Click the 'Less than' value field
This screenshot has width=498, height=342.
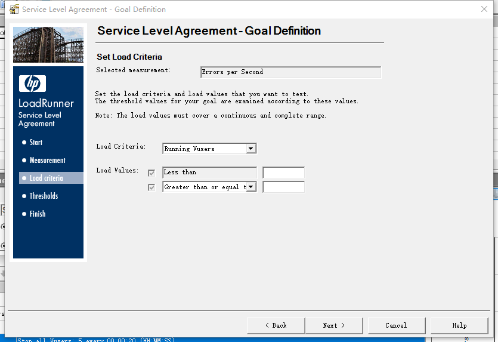pyautogui.click(x=284, y=172)
